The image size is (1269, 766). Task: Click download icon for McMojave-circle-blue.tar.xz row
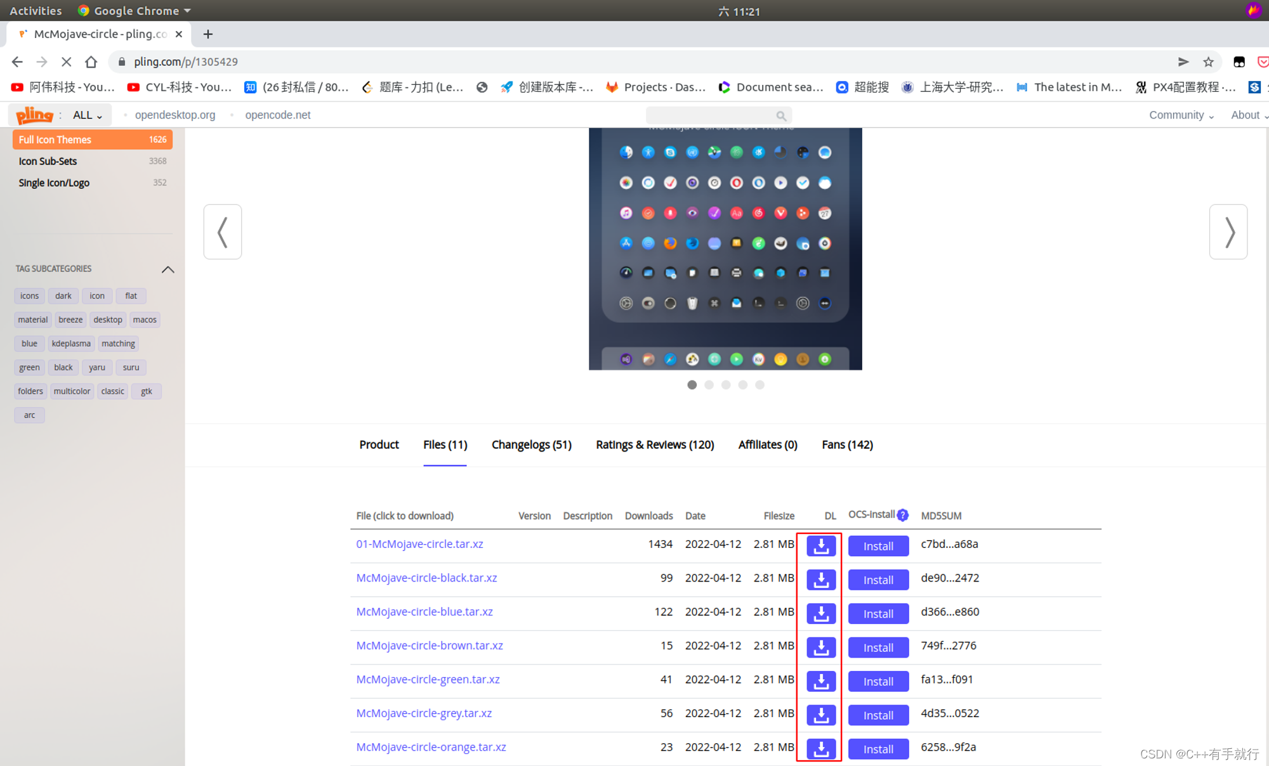[x=821, y=613]
